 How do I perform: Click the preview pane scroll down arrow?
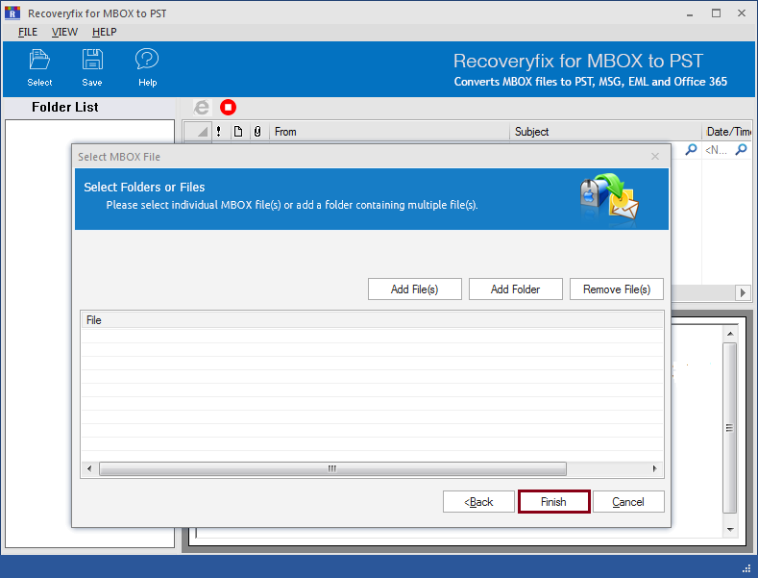(x=730, y=530)
